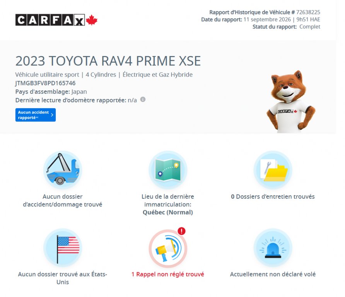This screenshot has width=345, height=297.
Task: Open 'Aucun dossier d'accident/dommage trouvé' link
Action: coord(63,200)
